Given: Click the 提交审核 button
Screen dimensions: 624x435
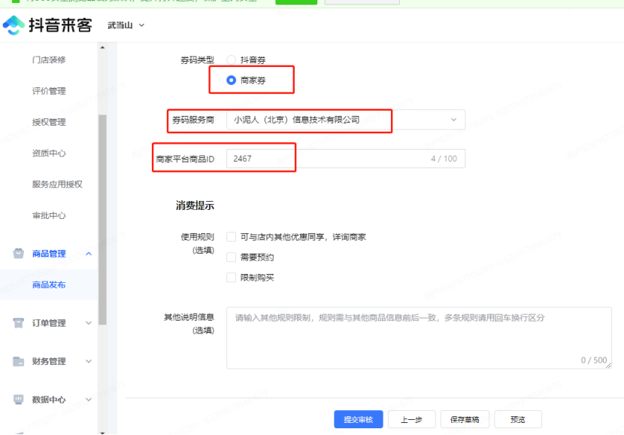Looking at the screenshot, I should [359, 419].
